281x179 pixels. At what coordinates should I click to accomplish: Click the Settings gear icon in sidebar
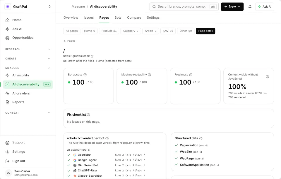(7, 152)
